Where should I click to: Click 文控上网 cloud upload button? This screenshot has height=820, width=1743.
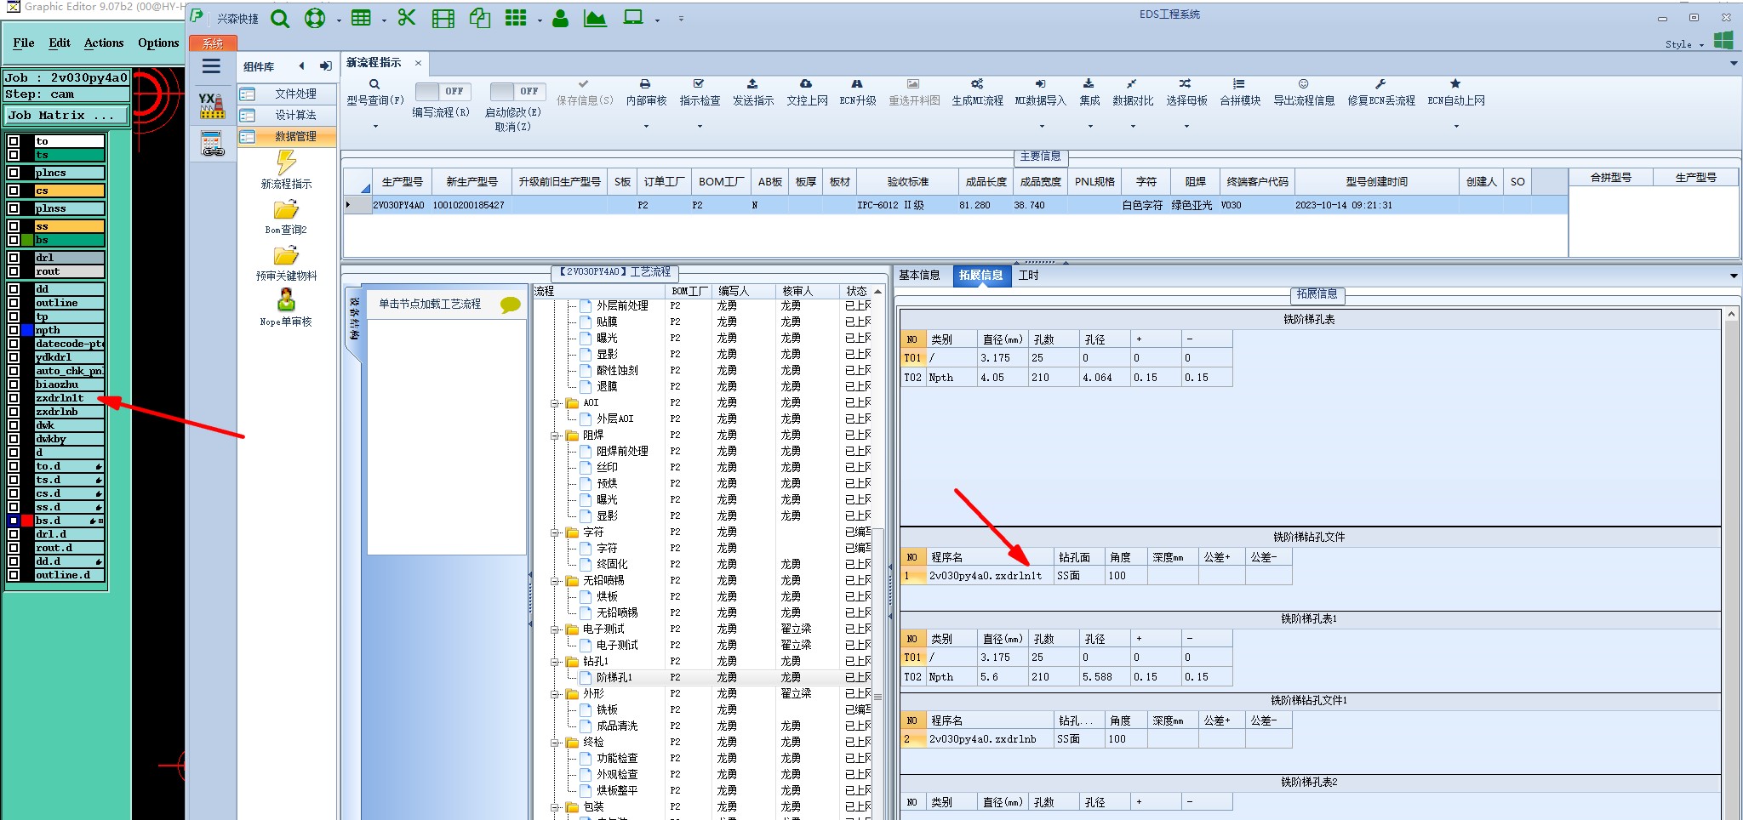pos(807,92)
